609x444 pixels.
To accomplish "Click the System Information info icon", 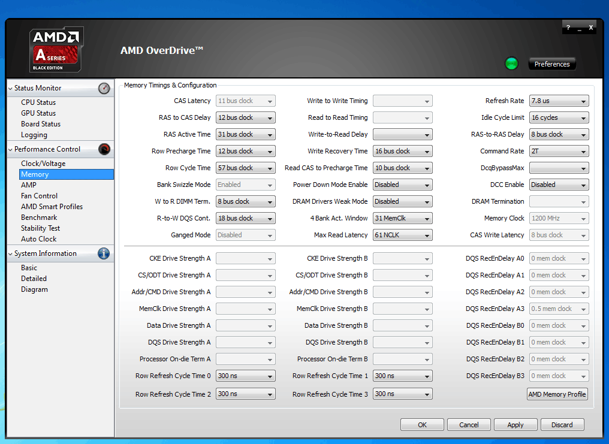I will (x=104, y=253).
